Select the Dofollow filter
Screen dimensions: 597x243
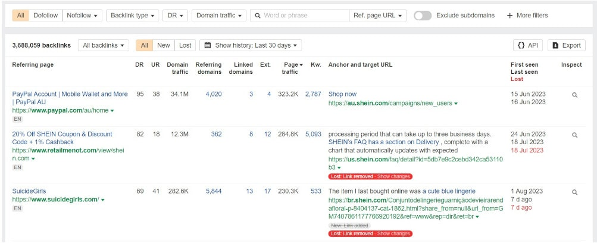(x=45, y=15)
